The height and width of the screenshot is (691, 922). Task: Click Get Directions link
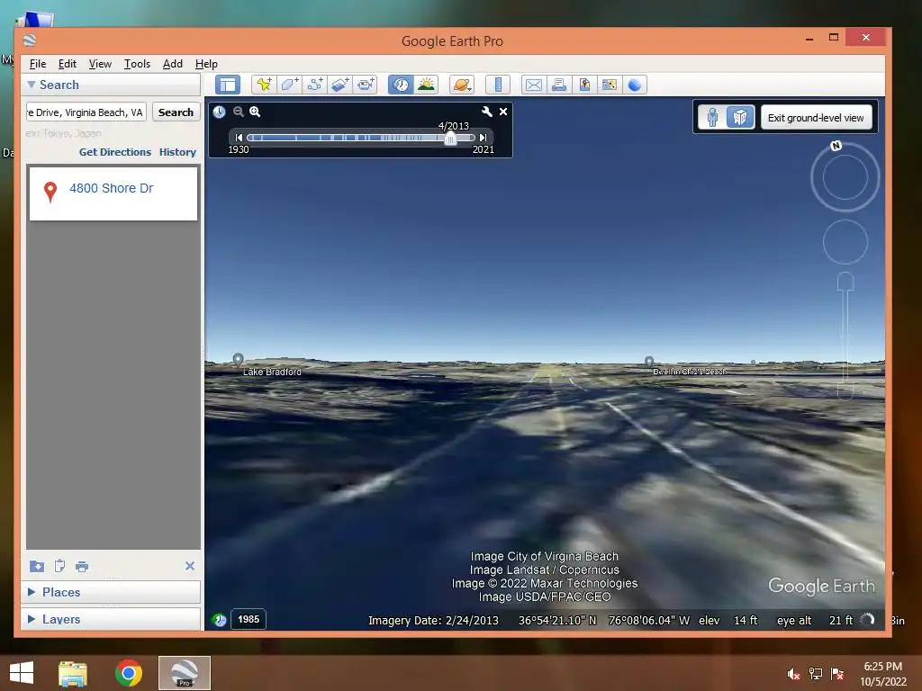pos(115,151)
